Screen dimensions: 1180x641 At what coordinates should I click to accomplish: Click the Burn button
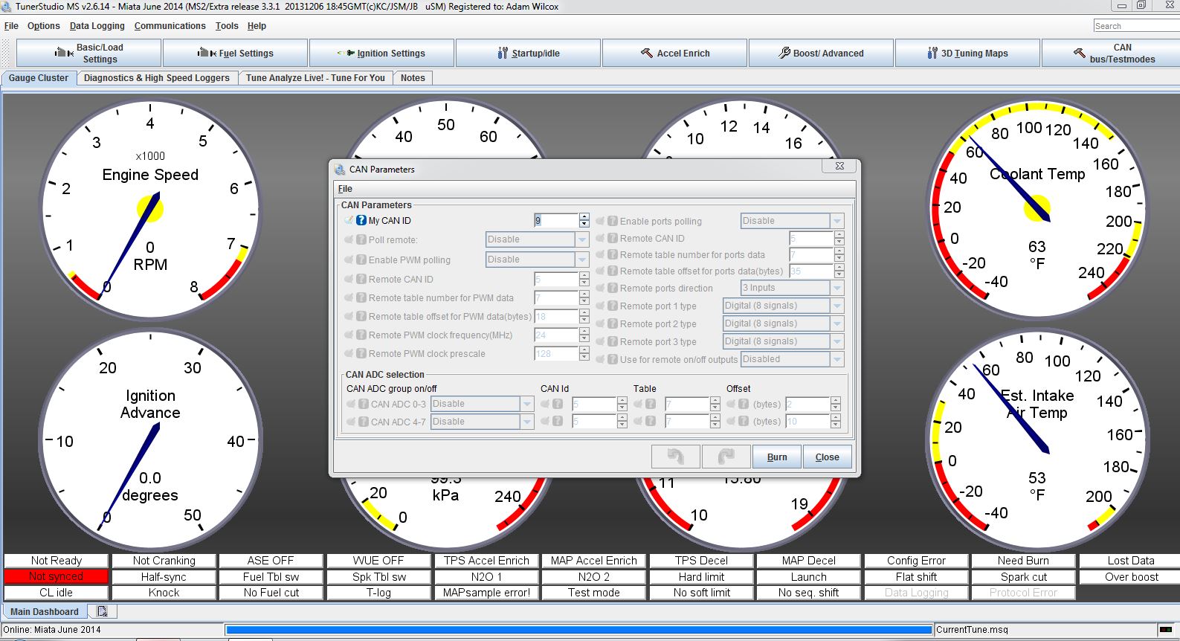click(776, 457)
